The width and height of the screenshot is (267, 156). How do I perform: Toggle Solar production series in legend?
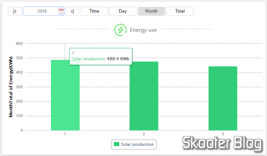(134, 144)
